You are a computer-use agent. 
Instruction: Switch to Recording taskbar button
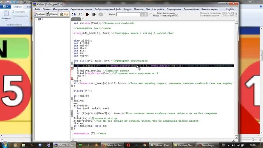[x=208, y=145]
